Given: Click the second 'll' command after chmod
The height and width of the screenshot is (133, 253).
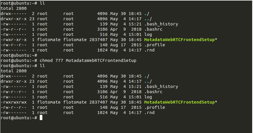Looking at the screenshot, I should [42, 66].
